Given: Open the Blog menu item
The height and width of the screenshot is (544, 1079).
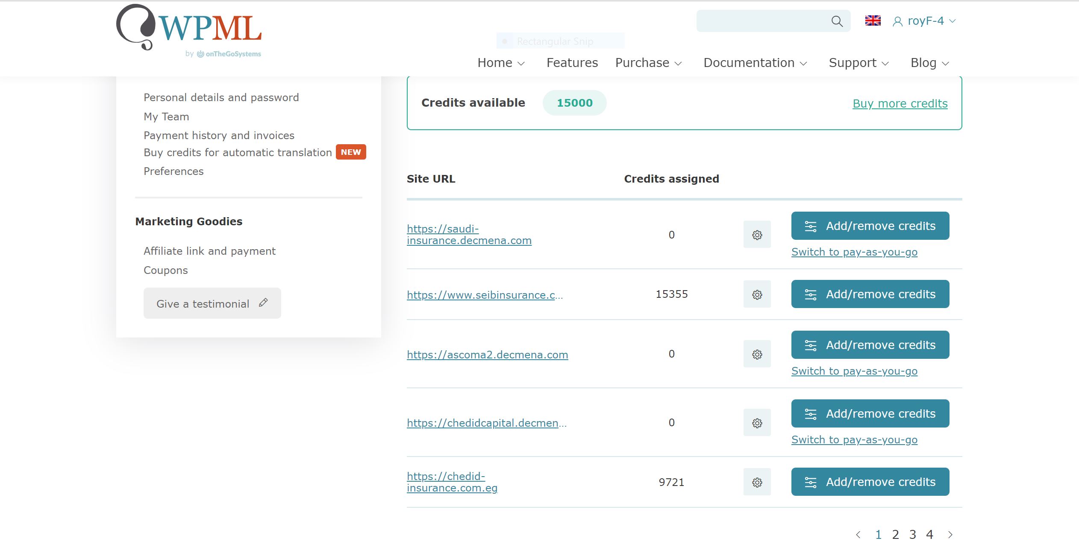Looking at the screenshot, I should coord(923,63).
